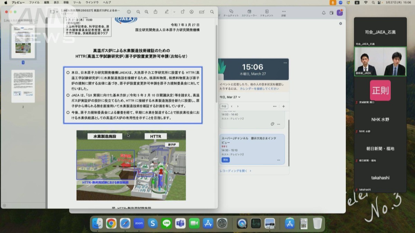Viewport: 415px width, 233px height.
Task: Open the ファイル menu
Action: pyautogui.click(x=34, y=2)
